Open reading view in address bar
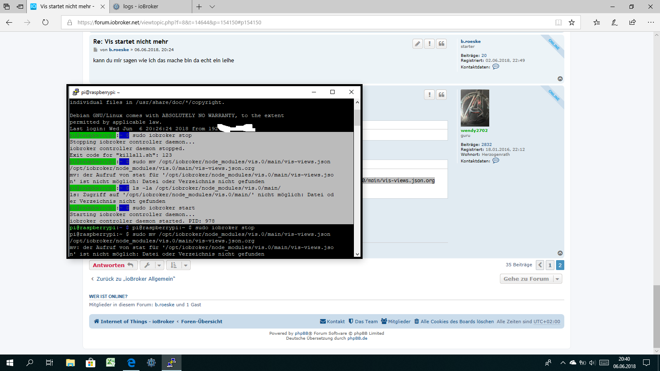This screenshot has width=660, height=371. click(559, 22)
